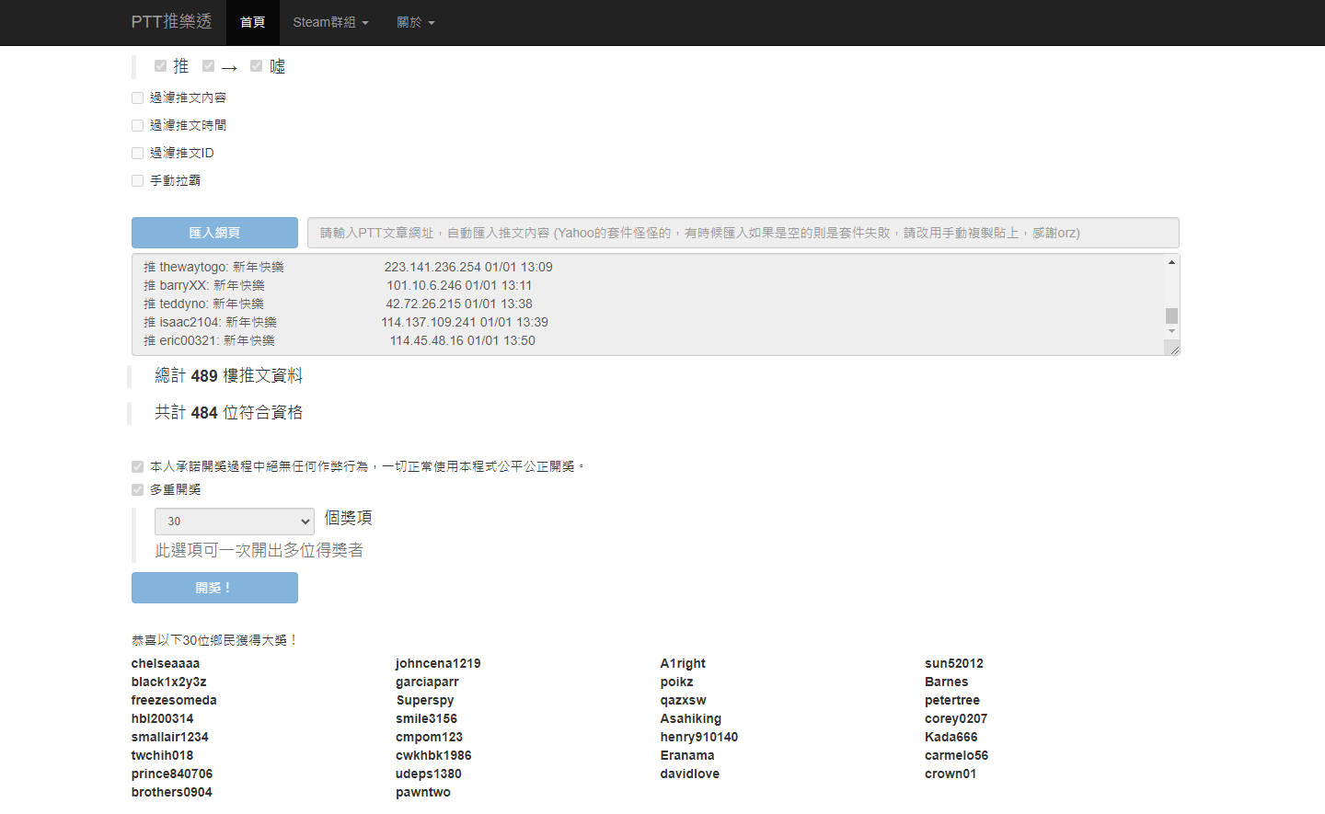Expand the Steam群組 dropdown menu
Screen dimensions: 1325x814
tap(331, 22)
